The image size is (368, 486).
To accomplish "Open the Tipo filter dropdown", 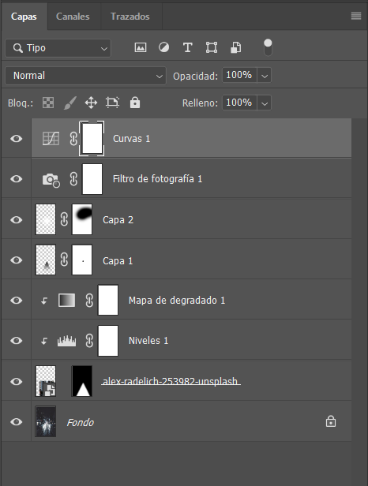I will [x=58, y=48].
